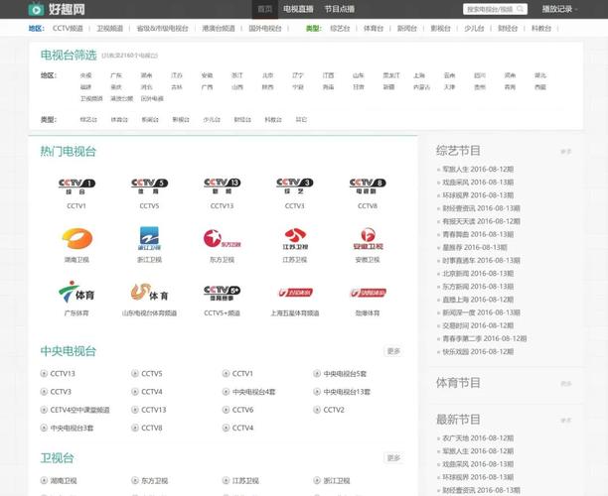Choose 影视台 in the top type bar
The image size is (608, 496).
click(440, 28)
